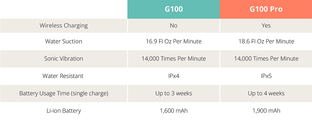Select the 1,900 mAh battery cell
This screenshot has width=312, height=120.
(x=266, y=111)
